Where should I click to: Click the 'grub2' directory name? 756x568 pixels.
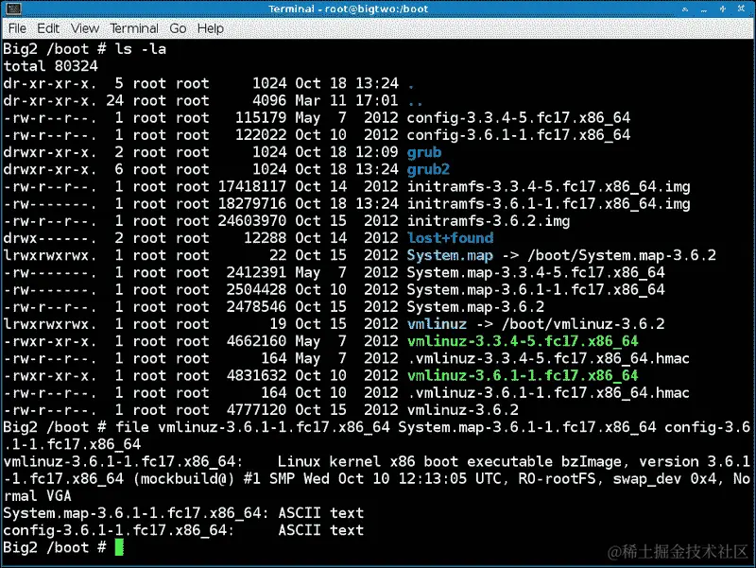[x=428, y=170]
